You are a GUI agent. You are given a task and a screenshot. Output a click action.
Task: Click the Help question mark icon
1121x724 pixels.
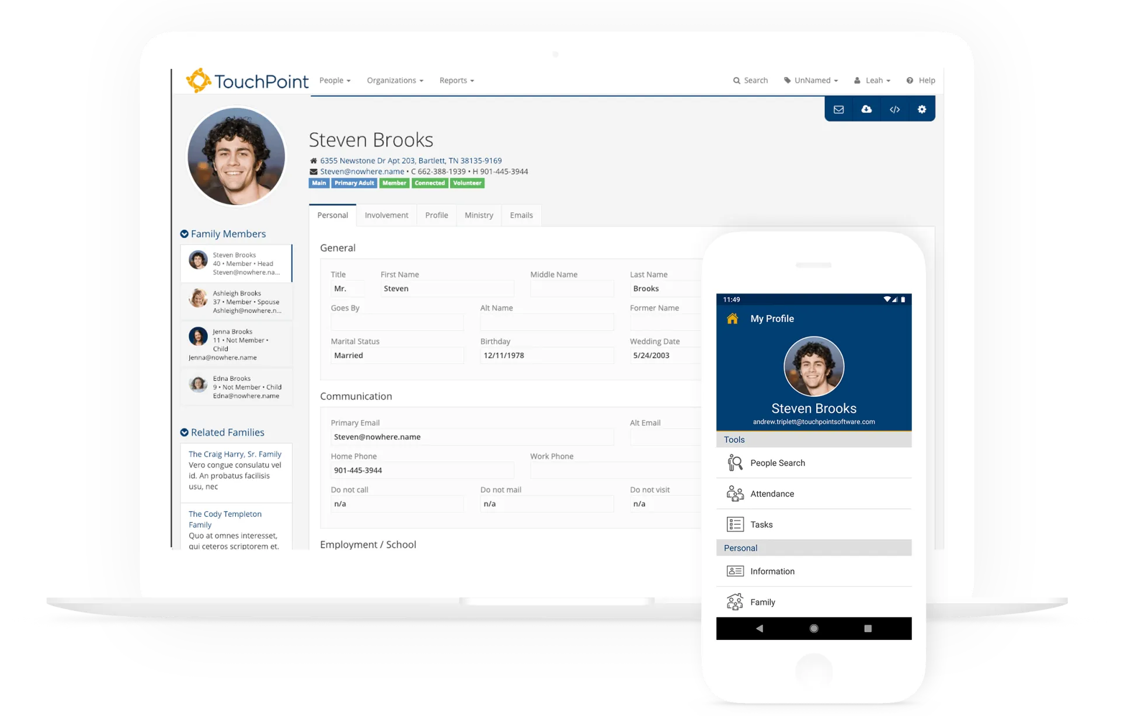point(910,81)
